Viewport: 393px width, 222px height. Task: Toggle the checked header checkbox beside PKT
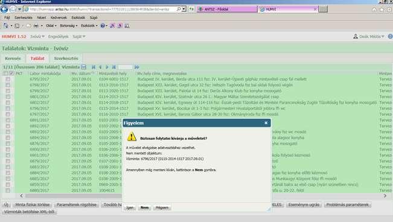(11, 74)
